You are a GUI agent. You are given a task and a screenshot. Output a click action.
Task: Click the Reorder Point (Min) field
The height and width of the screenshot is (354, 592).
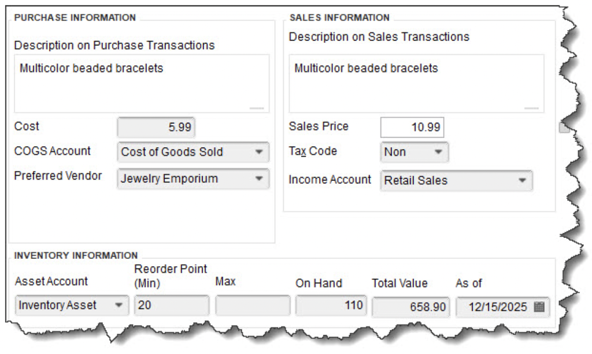[x=171, y=305]
